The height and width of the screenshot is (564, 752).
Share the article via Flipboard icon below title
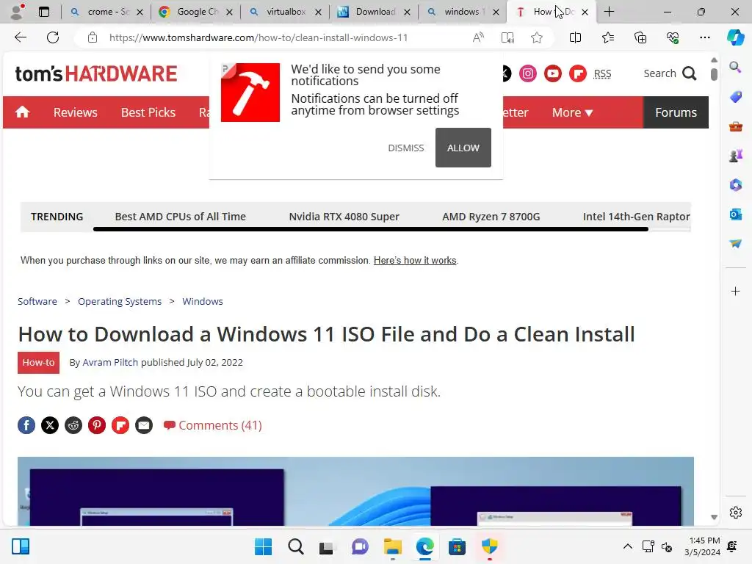(120, 425)
